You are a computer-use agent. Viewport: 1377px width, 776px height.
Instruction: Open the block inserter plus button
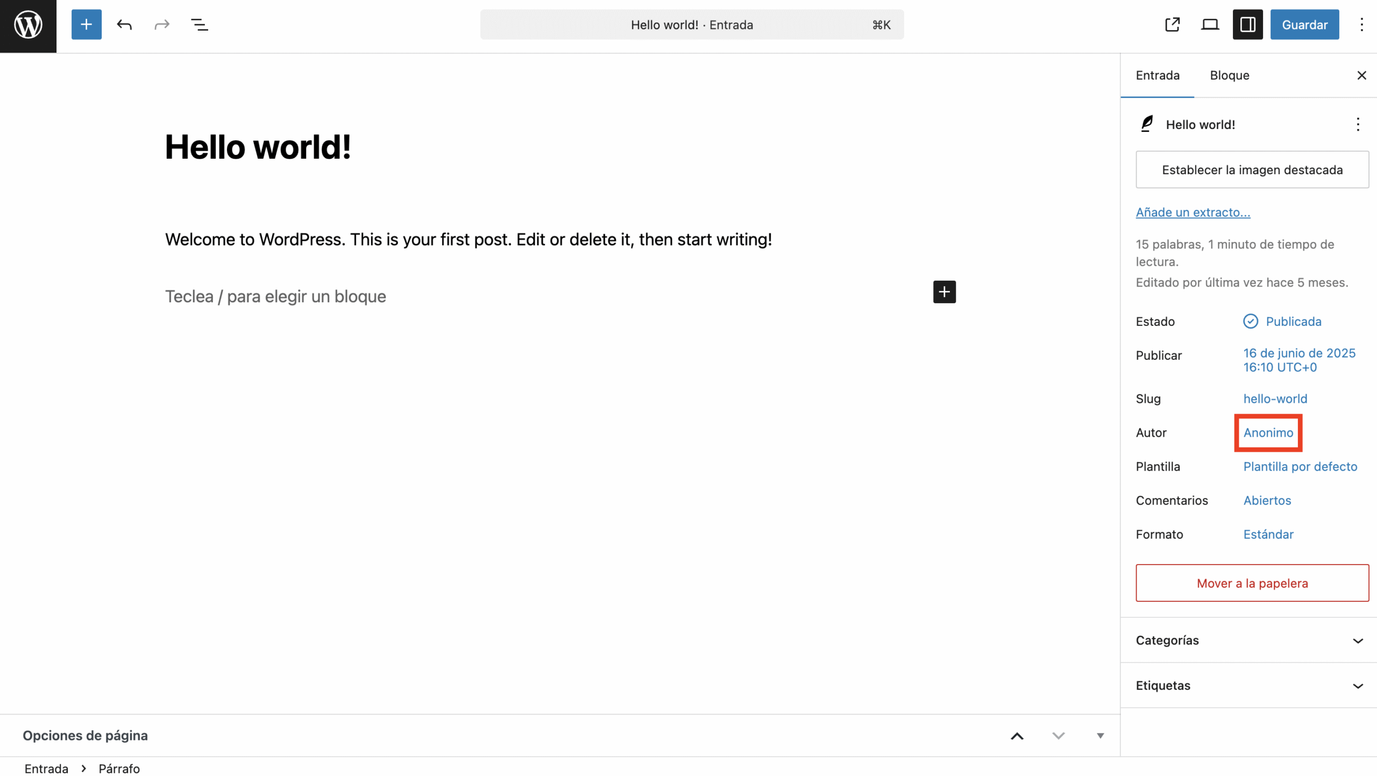(86, 25)
